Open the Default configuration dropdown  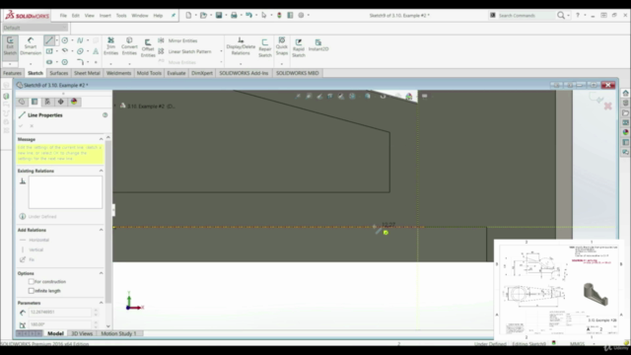[x=35, y=28]
